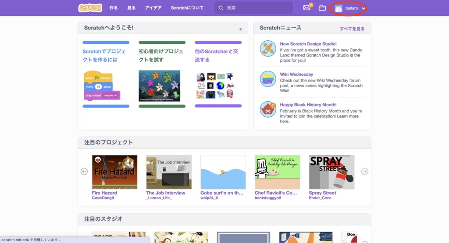Click the Spray Street project title
Viewport: 449px width, 243px height.
coord(322,193)
